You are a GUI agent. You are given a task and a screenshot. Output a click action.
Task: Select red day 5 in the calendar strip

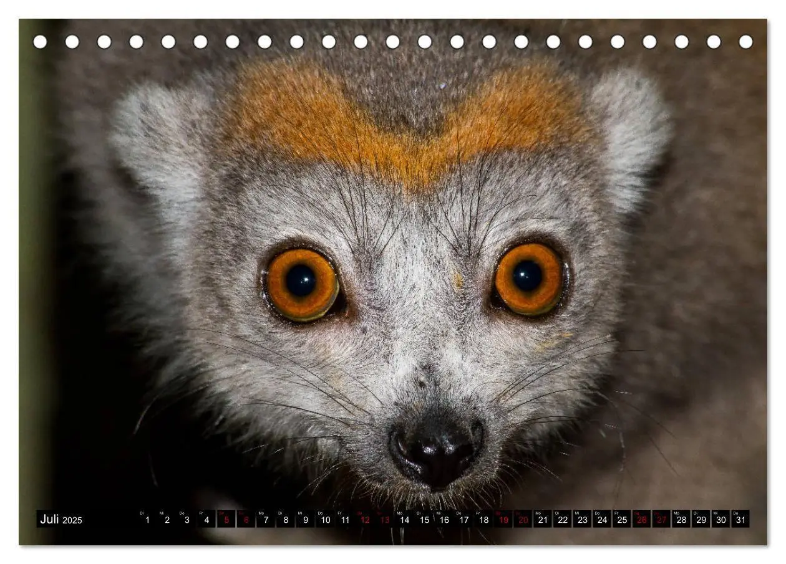point(226,519)
